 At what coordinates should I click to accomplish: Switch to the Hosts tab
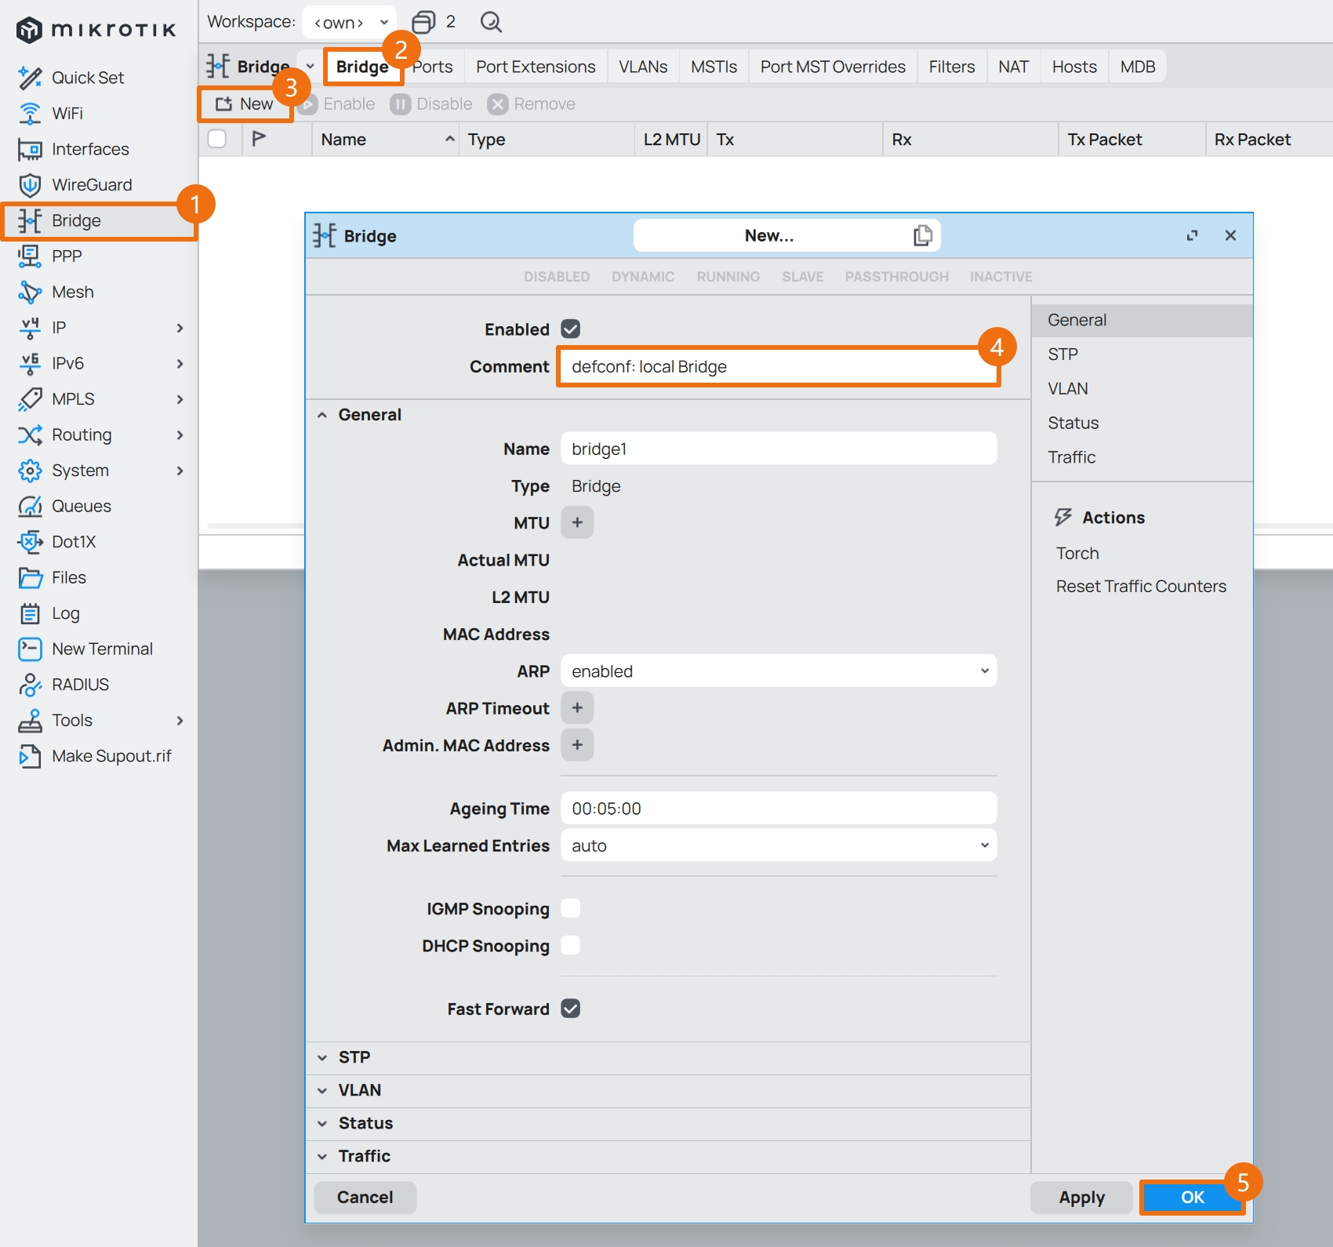pos(1074,67)
